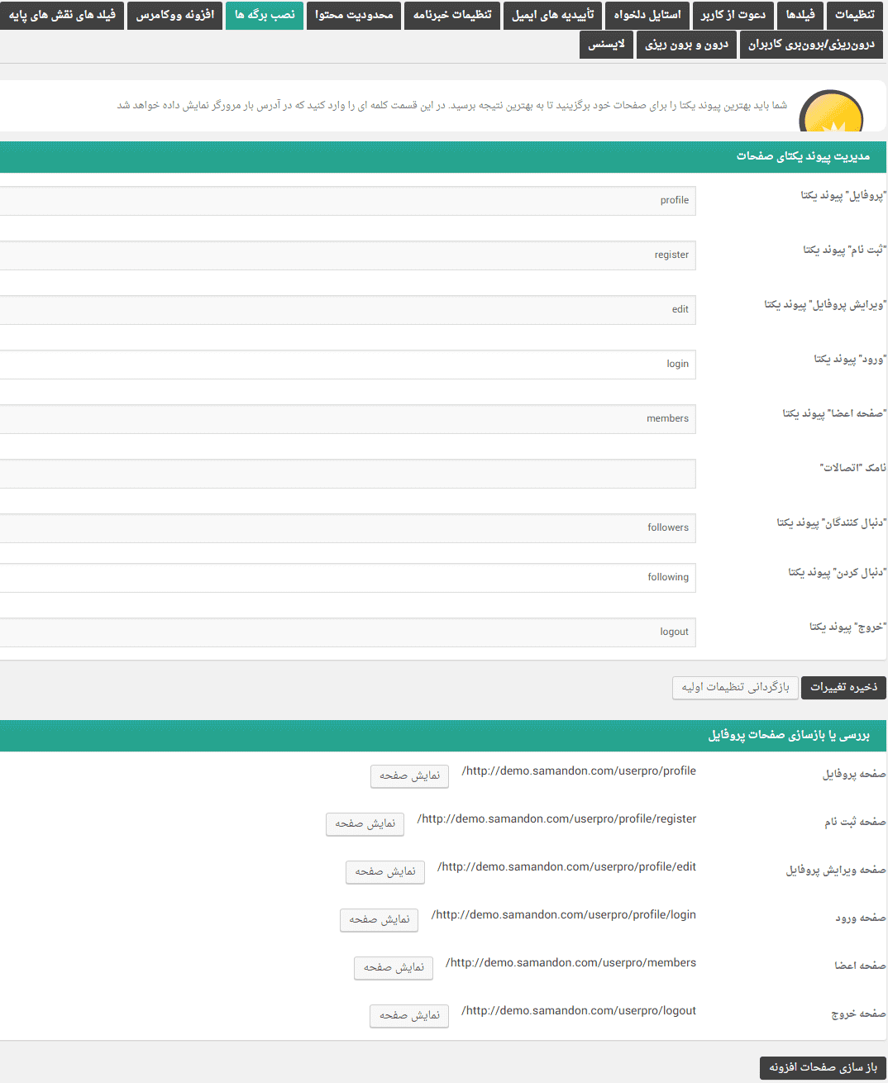The image size is (888, 1083).
Task: Focus the login slug field
Action: tap(347, 365)
